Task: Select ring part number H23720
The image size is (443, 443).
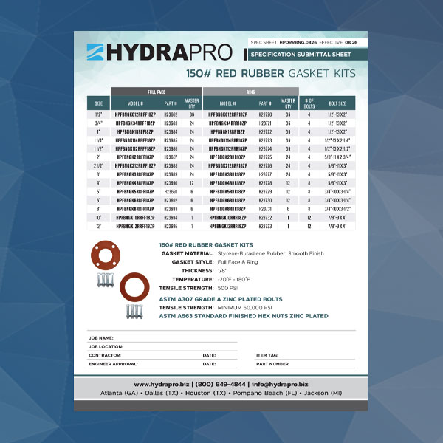Action: [x=265, y=114]
